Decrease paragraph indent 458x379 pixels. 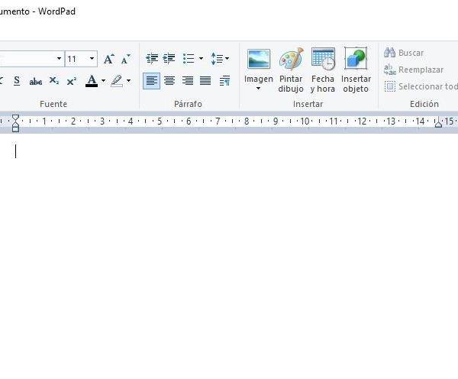coord(152,59)
